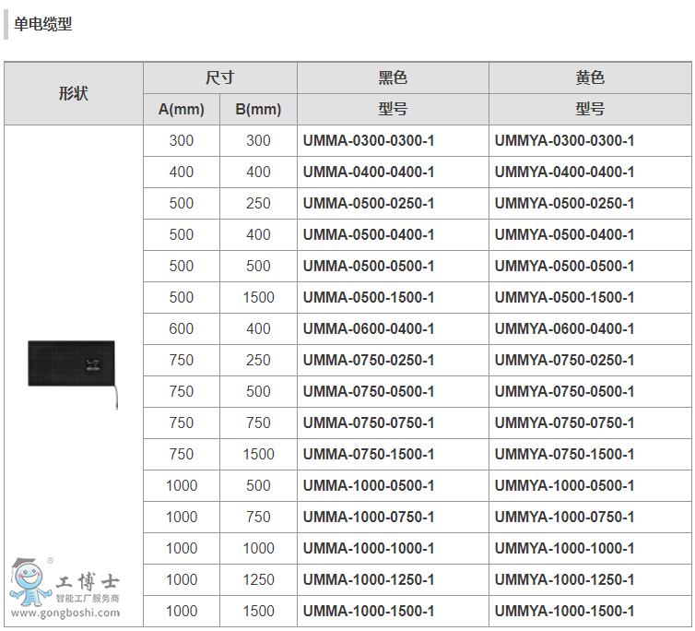Select model UMMA-0500-1500-1
Image resolution: width=695 pixels, height=631 pixels.
368,297
